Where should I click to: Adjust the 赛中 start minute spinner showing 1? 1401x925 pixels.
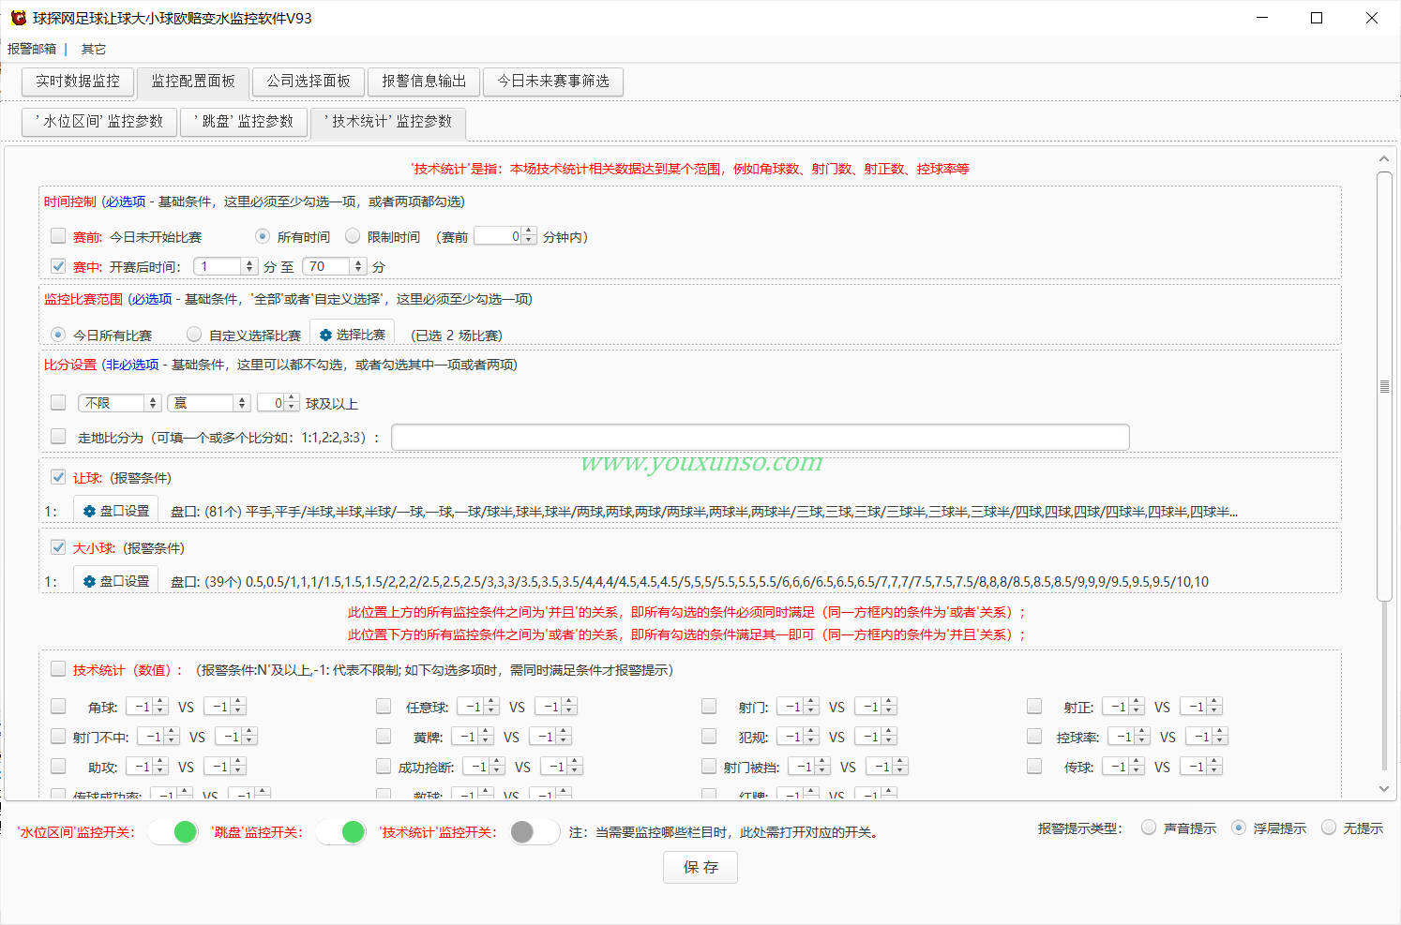[225, 266]
